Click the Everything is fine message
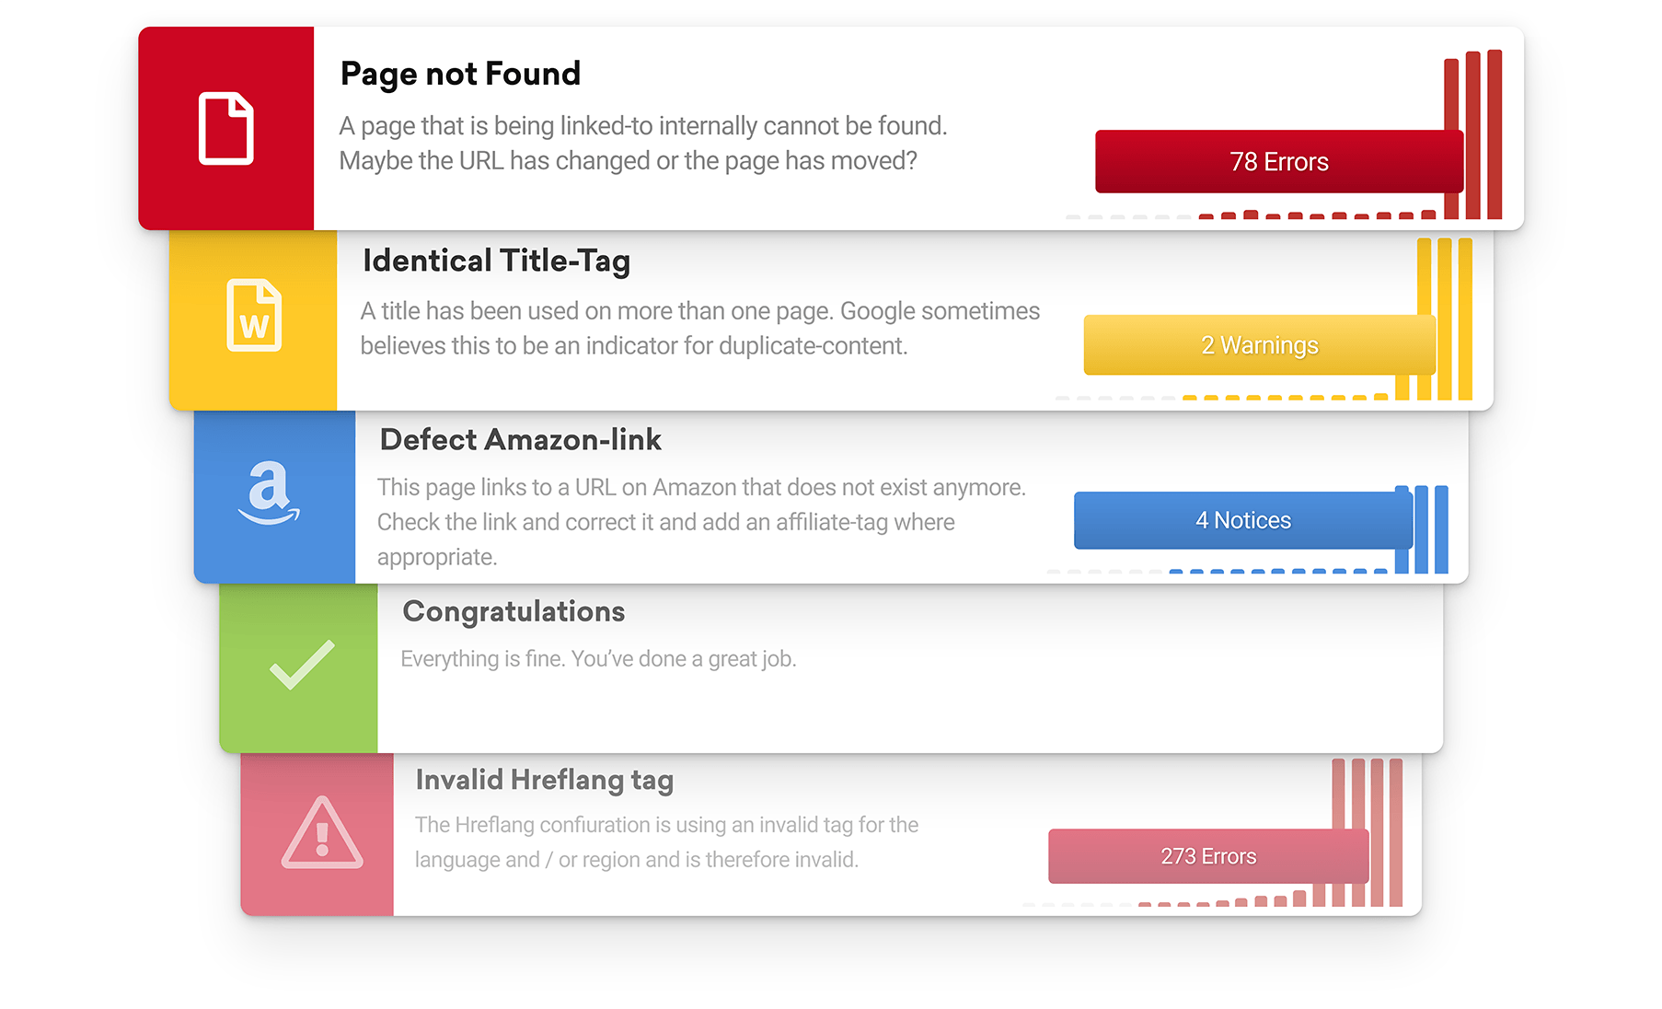Image resolution: width=1662 pixels, height=1009 pixels. tap(599, 659)
